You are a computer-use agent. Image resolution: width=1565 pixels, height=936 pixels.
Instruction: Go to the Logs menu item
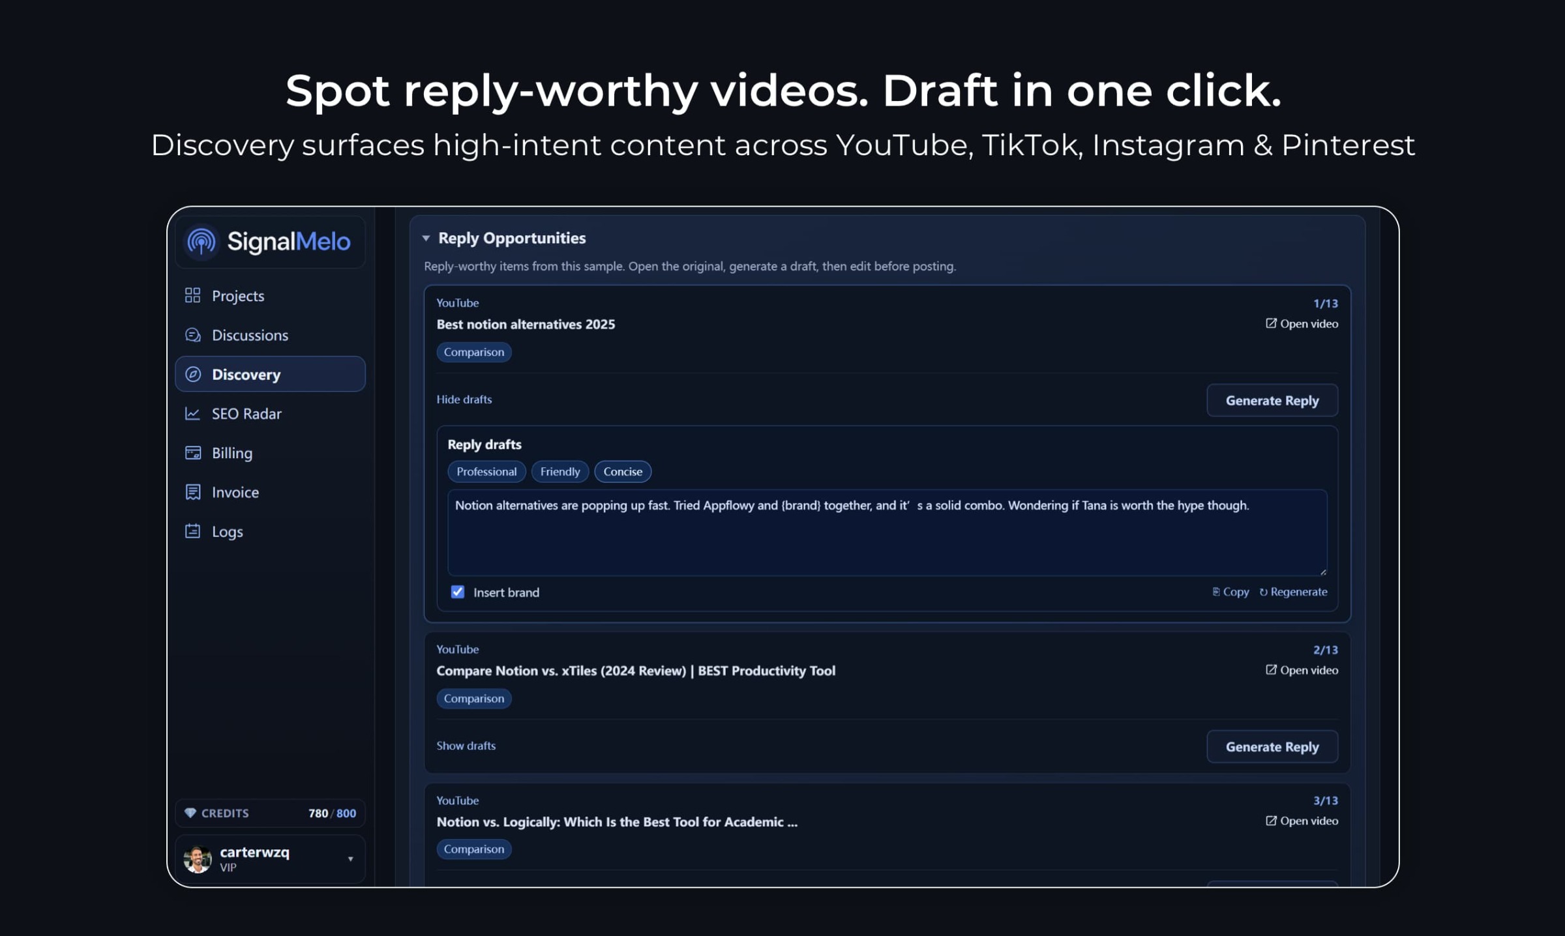point(270,531)
